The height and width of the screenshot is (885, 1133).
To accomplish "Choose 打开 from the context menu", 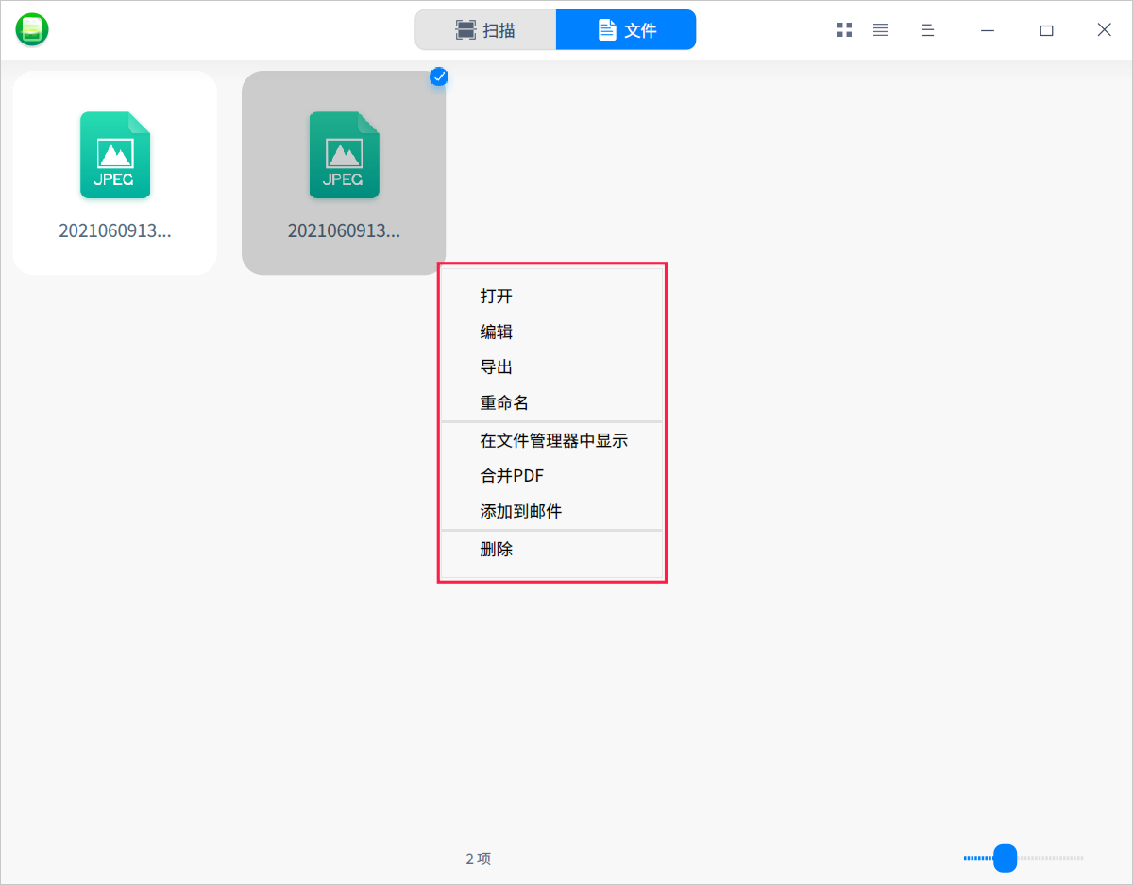I will point(552,297).
